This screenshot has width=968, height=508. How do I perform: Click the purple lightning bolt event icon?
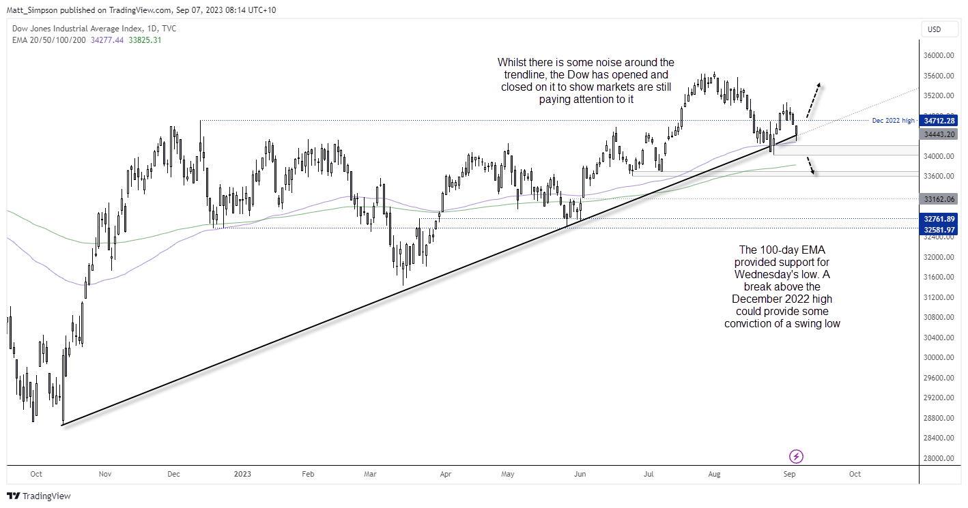tap(795, 455)
